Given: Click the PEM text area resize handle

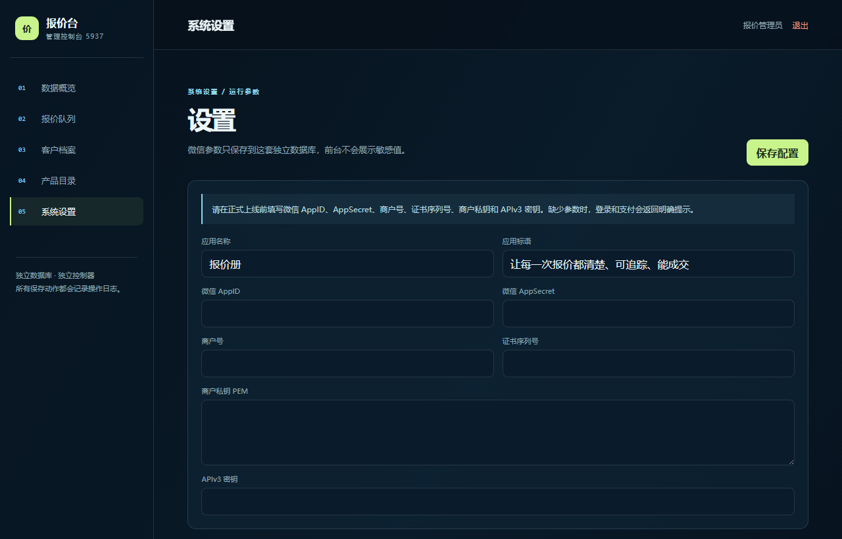Looking at the screenshot, I should pos(790,461).
